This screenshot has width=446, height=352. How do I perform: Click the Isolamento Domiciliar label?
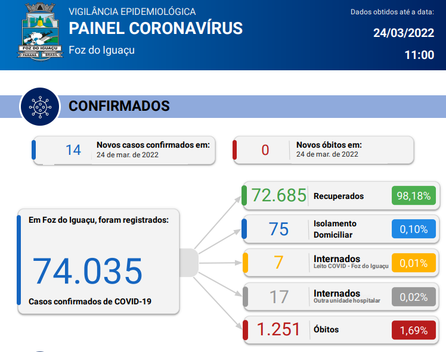point(335,229)
